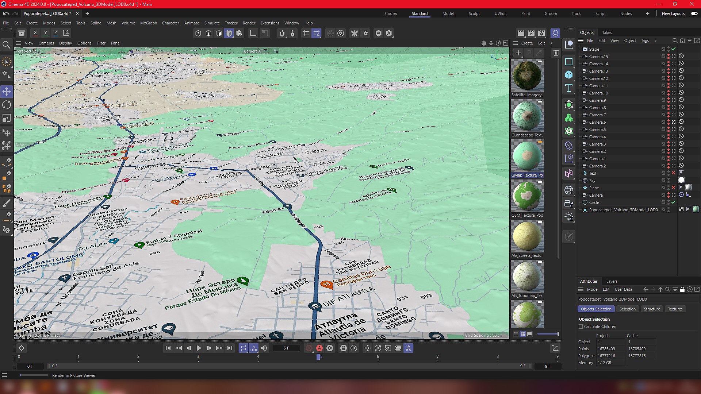The width and height of the screenshot is (701, 394).
Task: Open Objects manager hamburger menu
Action: point(581,40)
